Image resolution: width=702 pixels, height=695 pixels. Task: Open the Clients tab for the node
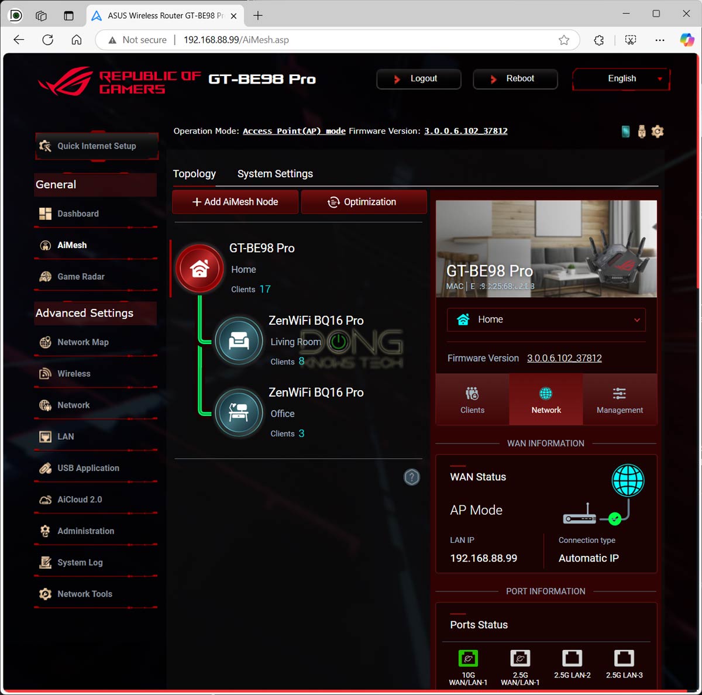(x=472, y=400)
